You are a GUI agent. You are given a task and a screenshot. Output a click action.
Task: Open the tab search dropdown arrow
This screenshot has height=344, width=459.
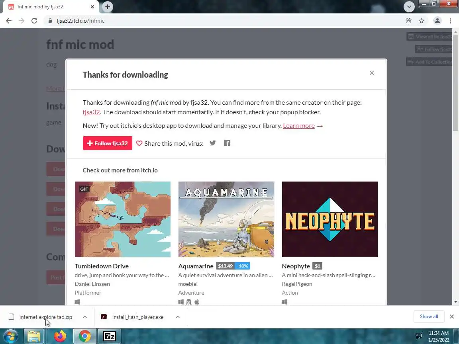[409, 7]
